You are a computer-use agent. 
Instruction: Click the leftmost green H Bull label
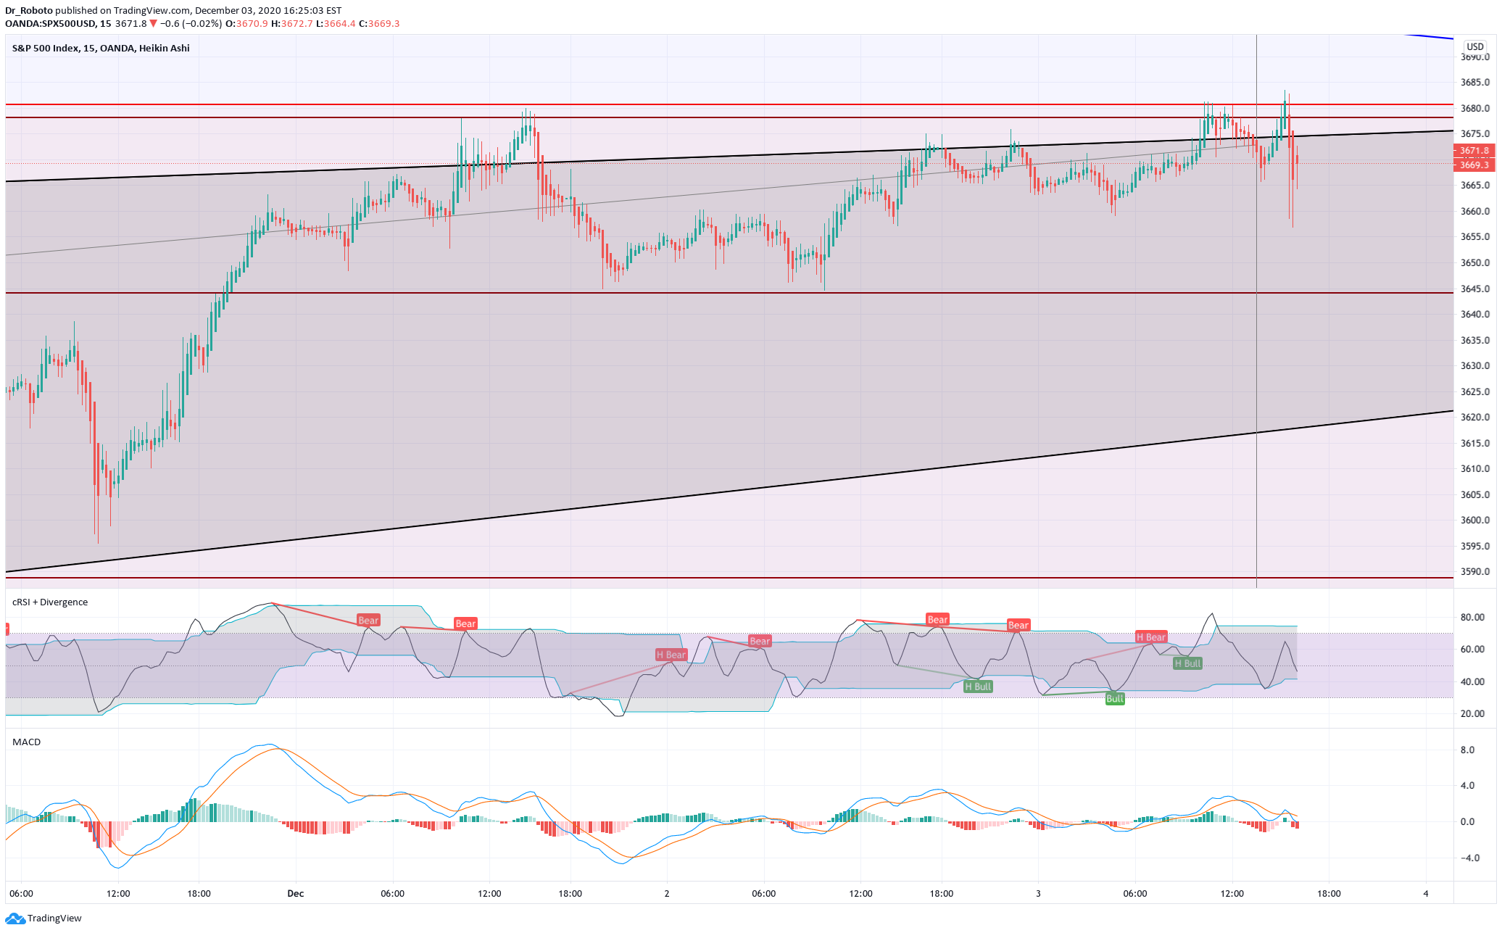(x=978, y=687)
